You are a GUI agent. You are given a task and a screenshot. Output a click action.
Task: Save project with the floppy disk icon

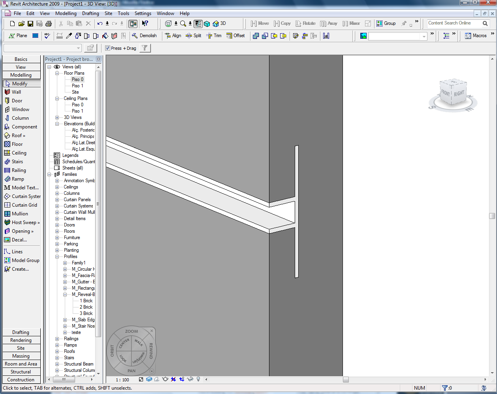30,24
